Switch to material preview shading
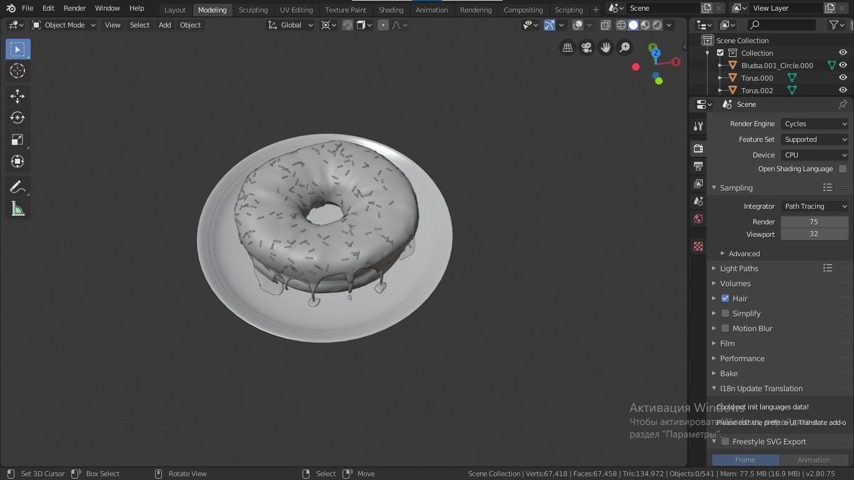The width and height of the screenshot is (854, 480). [x=645, y=25]
